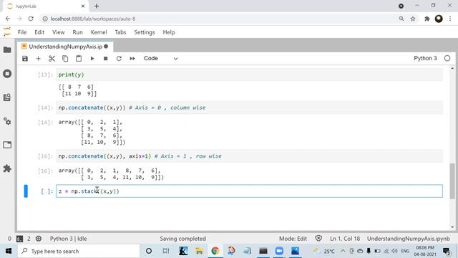This screenshot has width=458, height=258.
Task: Click the kernel status circle indicator
Action: point(447,58)
